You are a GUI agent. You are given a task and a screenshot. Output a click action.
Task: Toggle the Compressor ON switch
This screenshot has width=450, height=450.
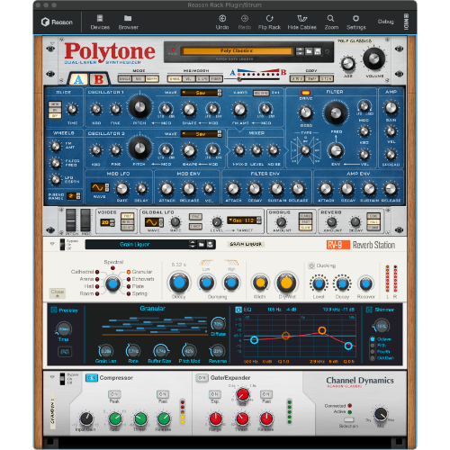point(92,378)
